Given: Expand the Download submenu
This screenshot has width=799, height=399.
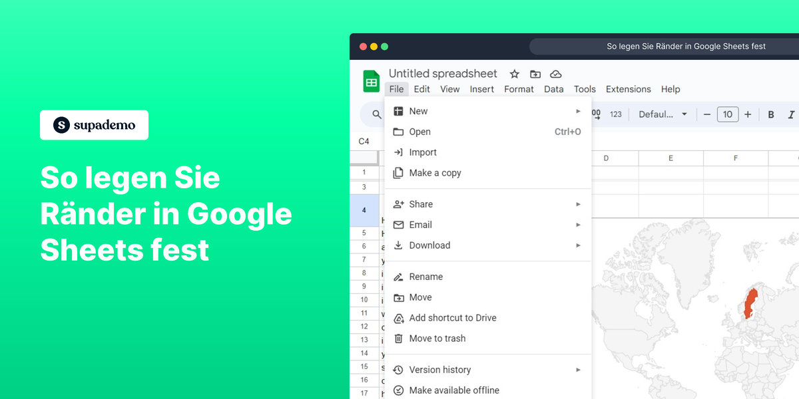Looking at the screenshot, I should [x=488, y=245].
